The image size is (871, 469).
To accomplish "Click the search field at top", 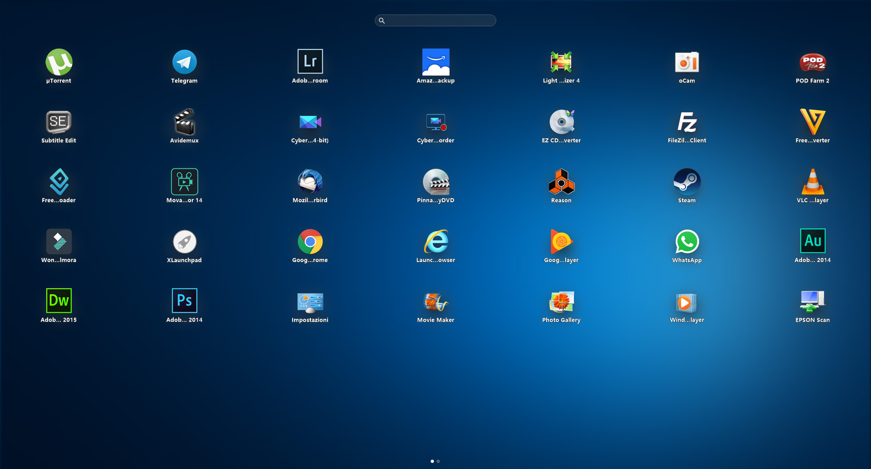I will pos(435,20).
